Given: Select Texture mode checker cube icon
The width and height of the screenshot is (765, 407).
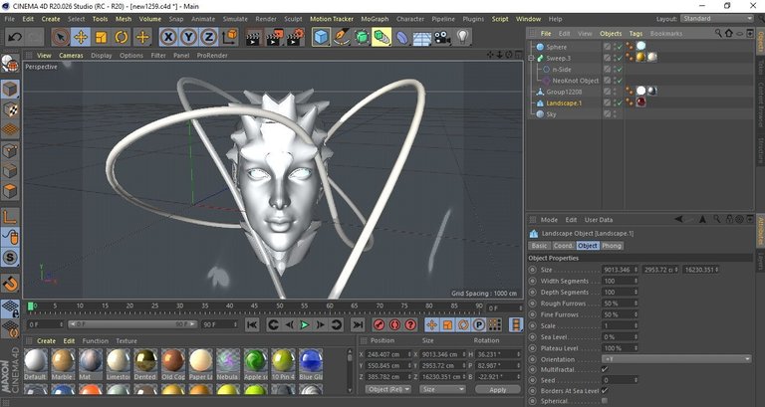Looking at the screenshot, I should pos(10,109).
